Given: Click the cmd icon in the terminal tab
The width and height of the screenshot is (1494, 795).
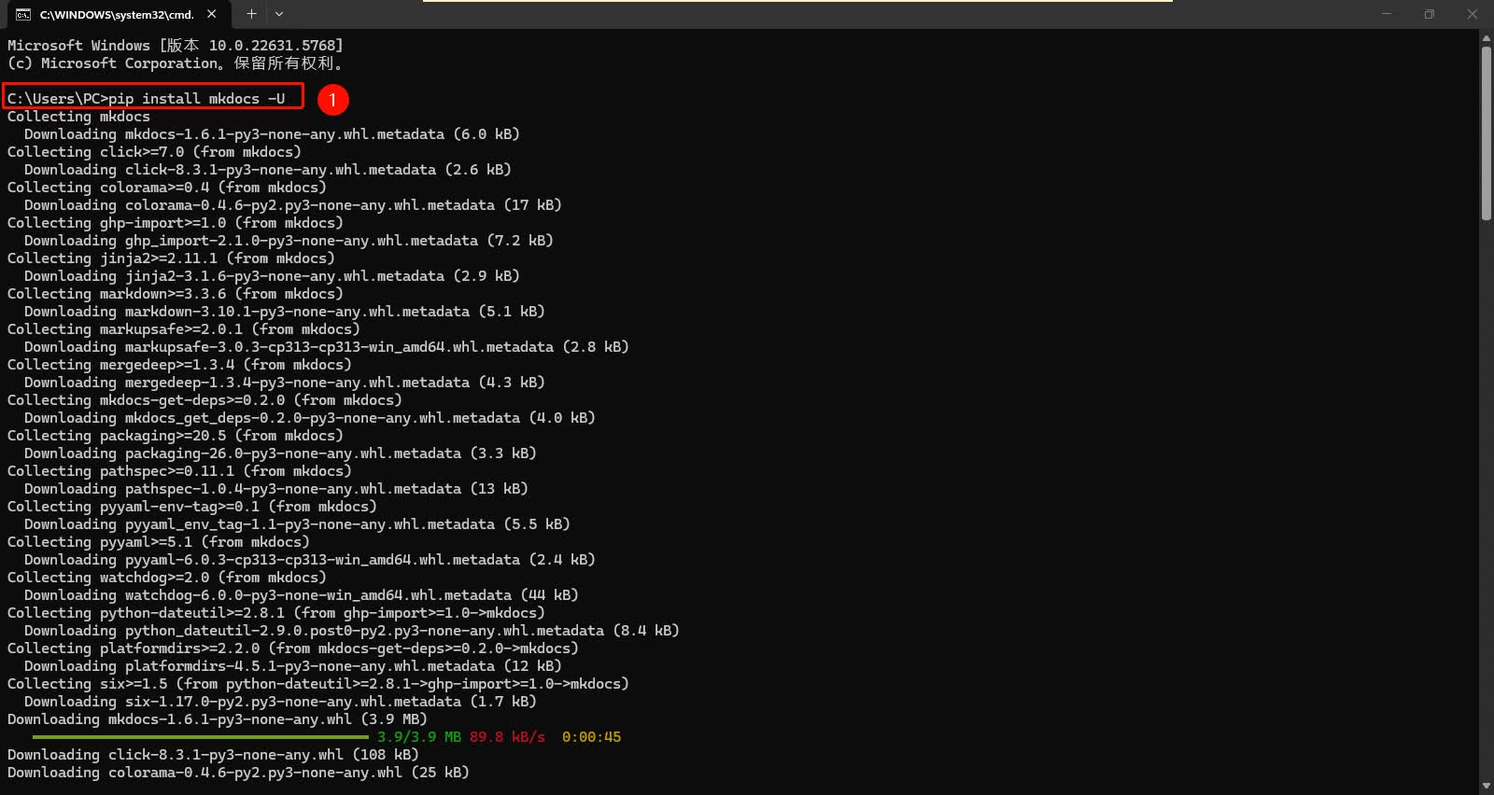Looking at the screenshot, I should coord(23,14).
